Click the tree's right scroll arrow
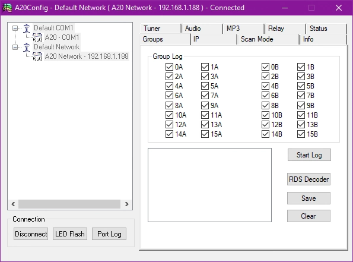Screen dimensions: 353x262 pyautogui.click(x=127, y=204)
